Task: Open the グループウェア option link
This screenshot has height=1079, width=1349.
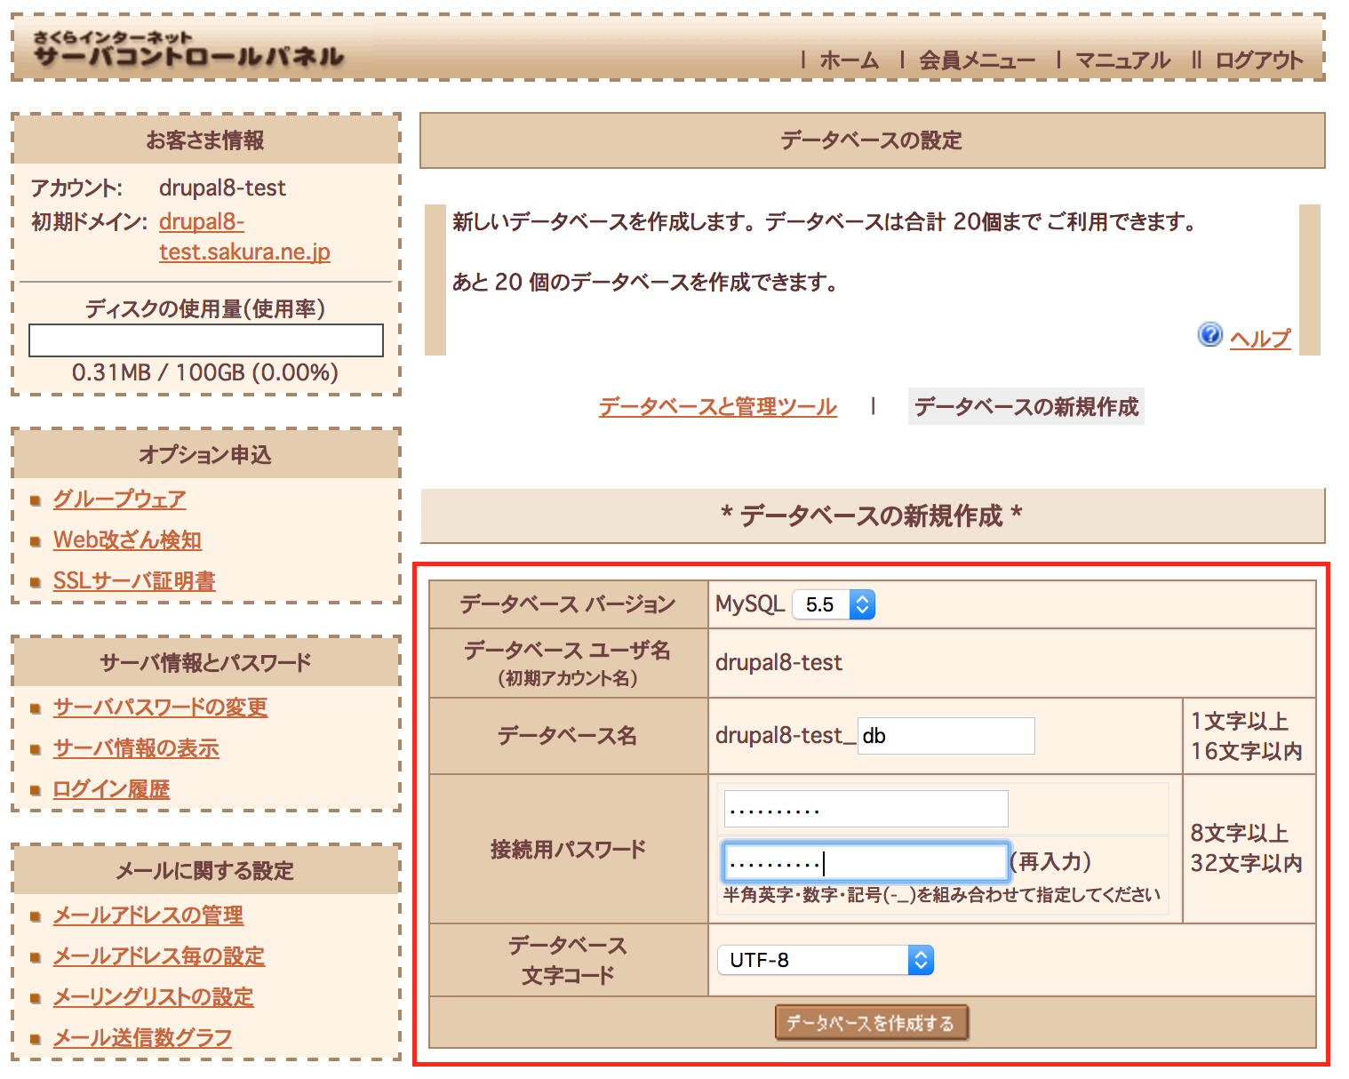Action: tap(119, 500)
